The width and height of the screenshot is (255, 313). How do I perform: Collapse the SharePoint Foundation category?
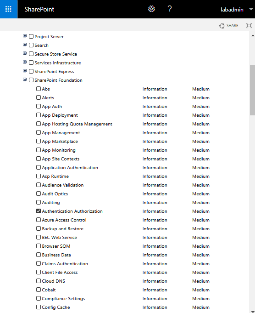click(25, 80)
